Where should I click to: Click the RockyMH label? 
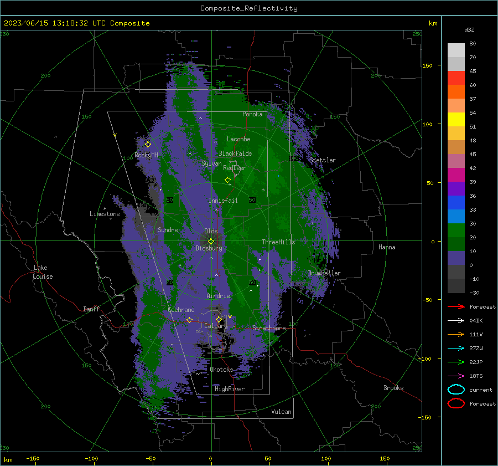click(146, 155)
